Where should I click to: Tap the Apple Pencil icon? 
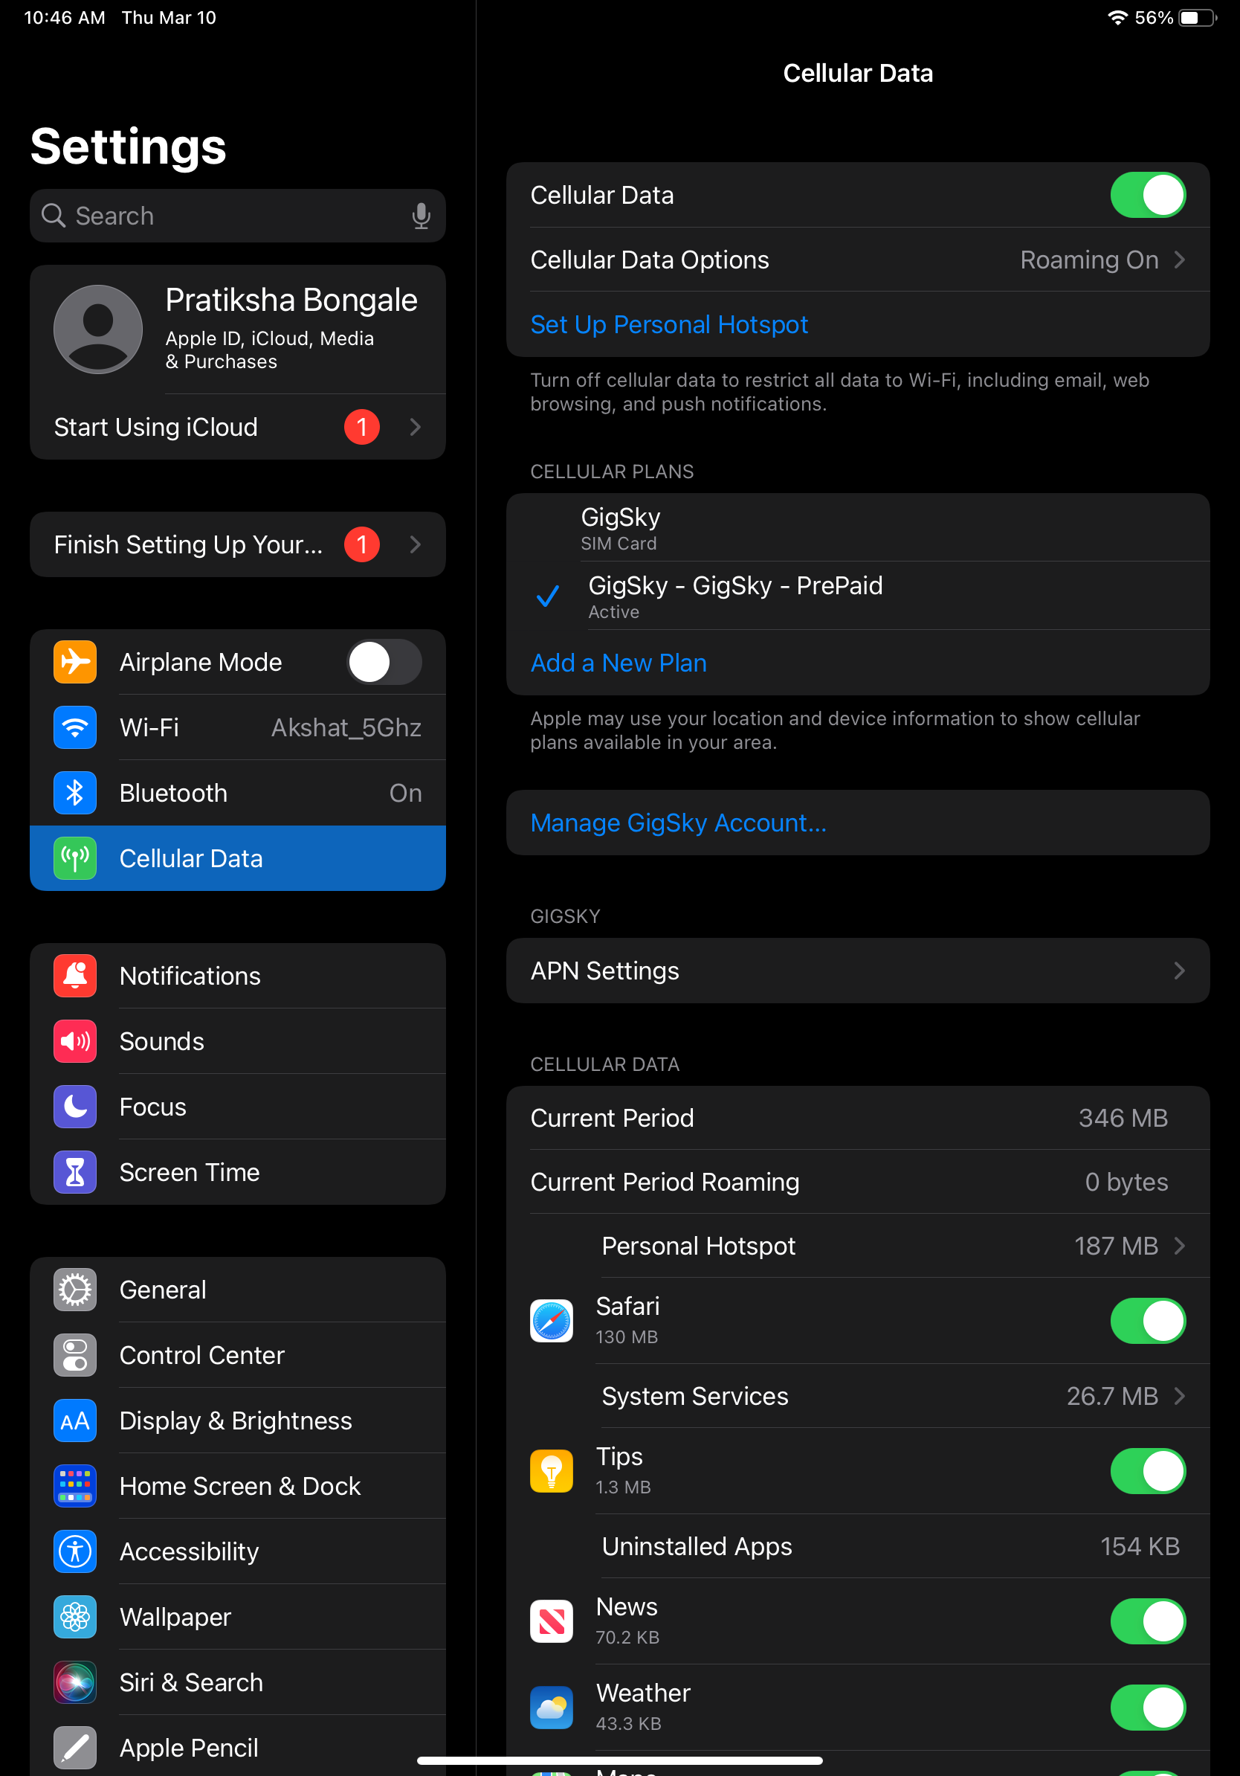click(75, 1748)
